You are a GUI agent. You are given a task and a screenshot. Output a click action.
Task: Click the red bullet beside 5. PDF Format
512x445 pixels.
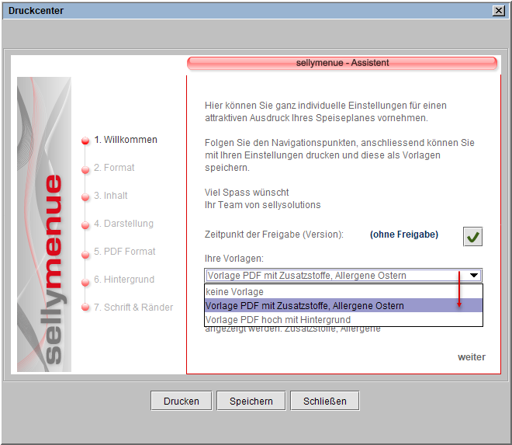tap(85, 252)
